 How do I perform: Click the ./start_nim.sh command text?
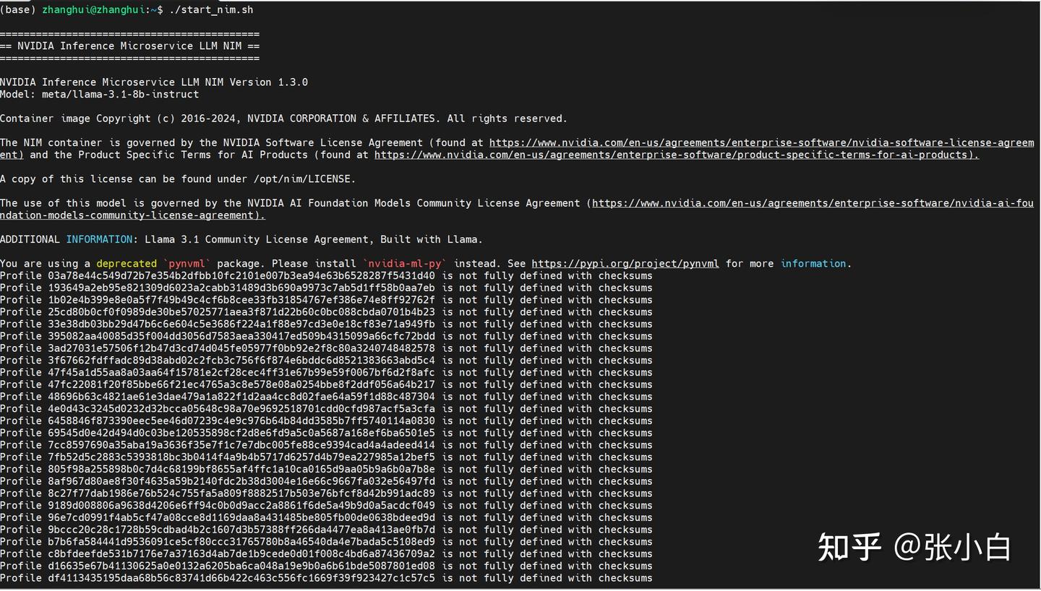[211, 10]
